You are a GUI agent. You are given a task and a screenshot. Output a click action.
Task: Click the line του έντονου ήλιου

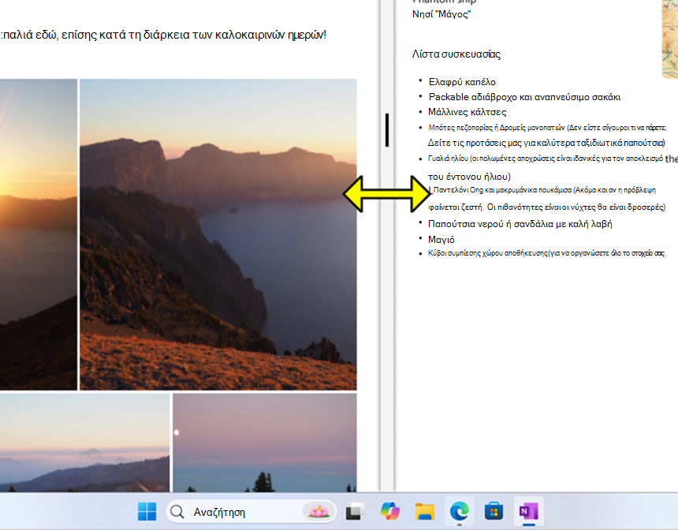pyautogui.click(x=469, y=177)
